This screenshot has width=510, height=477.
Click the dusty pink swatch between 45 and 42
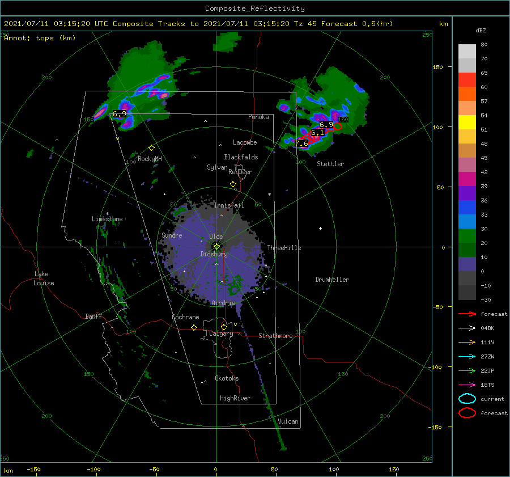click(467, 164)
